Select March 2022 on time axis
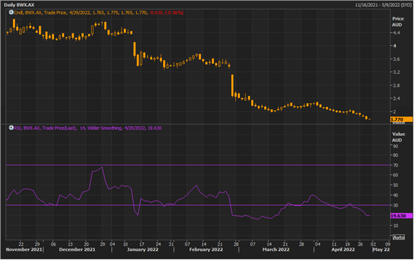 click(x=276, y=250)
